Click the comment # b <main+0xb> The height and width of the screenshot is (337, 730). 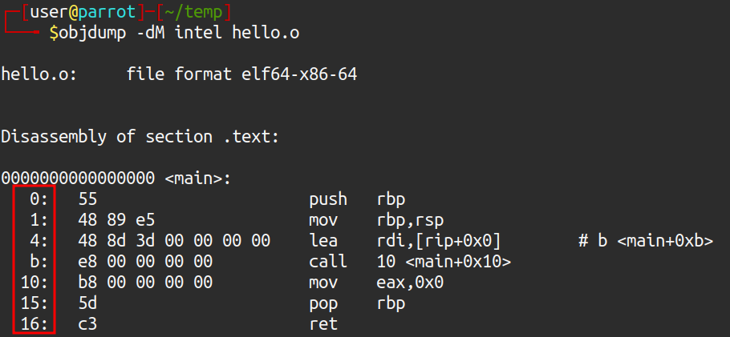point(646,240)
